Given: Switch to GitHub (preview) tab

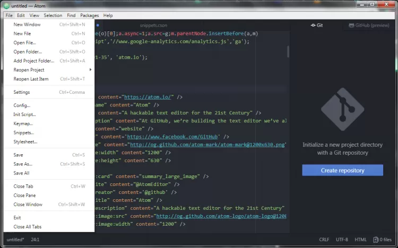Looking at the screenshot, I should click(x=369, y=25).
